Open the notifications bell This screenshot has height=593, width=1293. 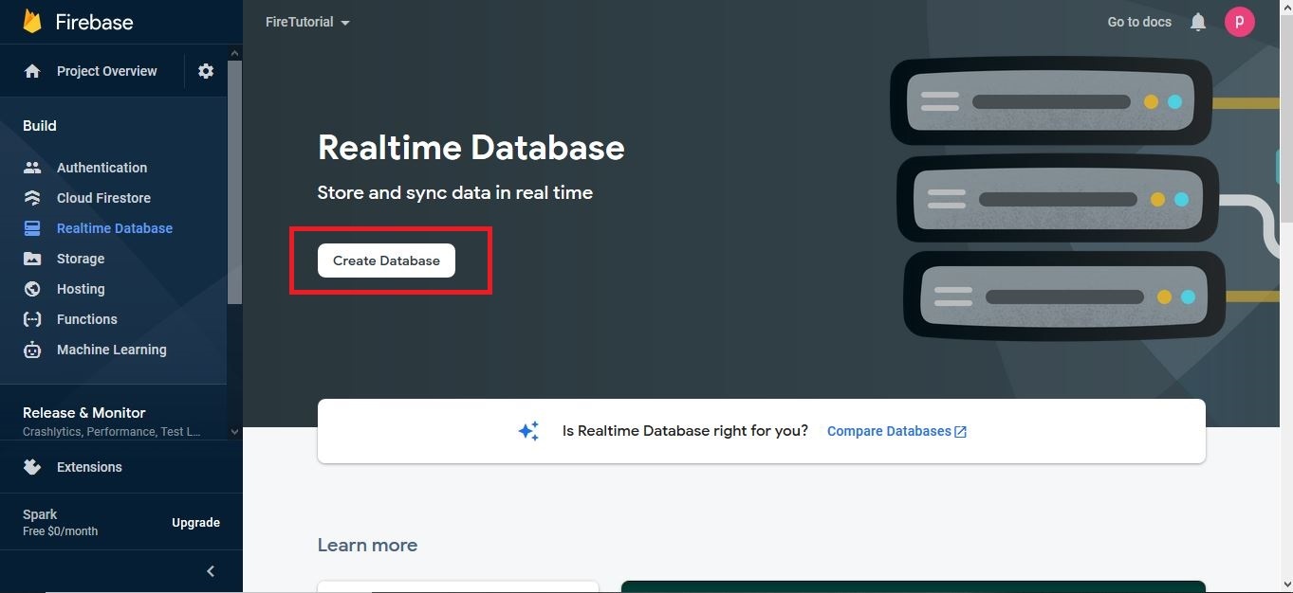[1197, 21]
